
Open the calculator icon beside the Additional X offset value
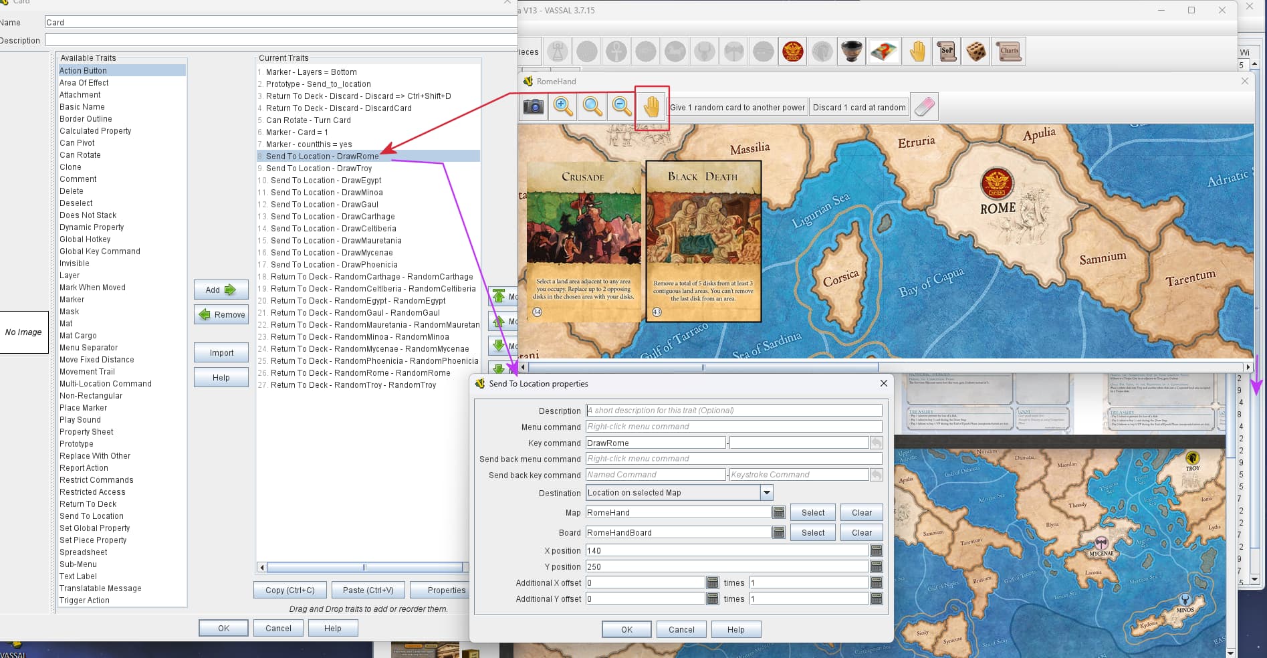tap(713, 582)
